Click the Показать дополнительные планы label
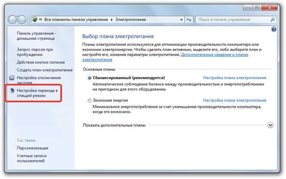Screen dimensions: 286x179 coord(114,125)
